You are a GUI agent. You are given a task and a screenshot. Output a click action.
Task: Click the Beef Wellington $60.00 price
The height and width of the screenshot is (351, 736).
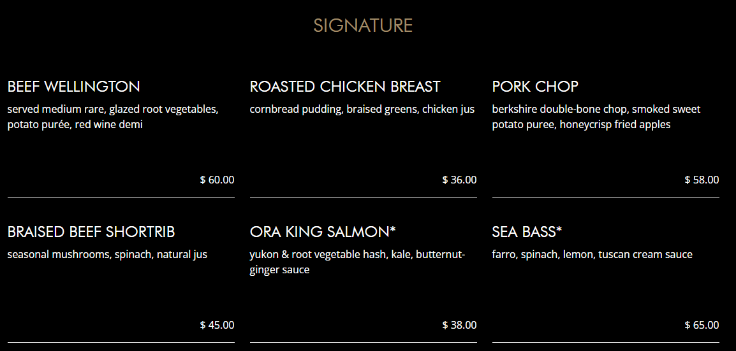(x=217, y=180)
